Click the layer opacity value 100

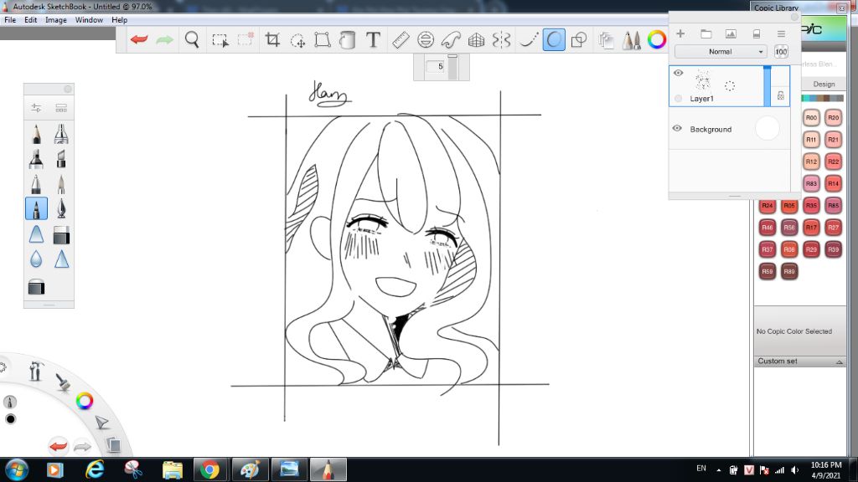781,51
